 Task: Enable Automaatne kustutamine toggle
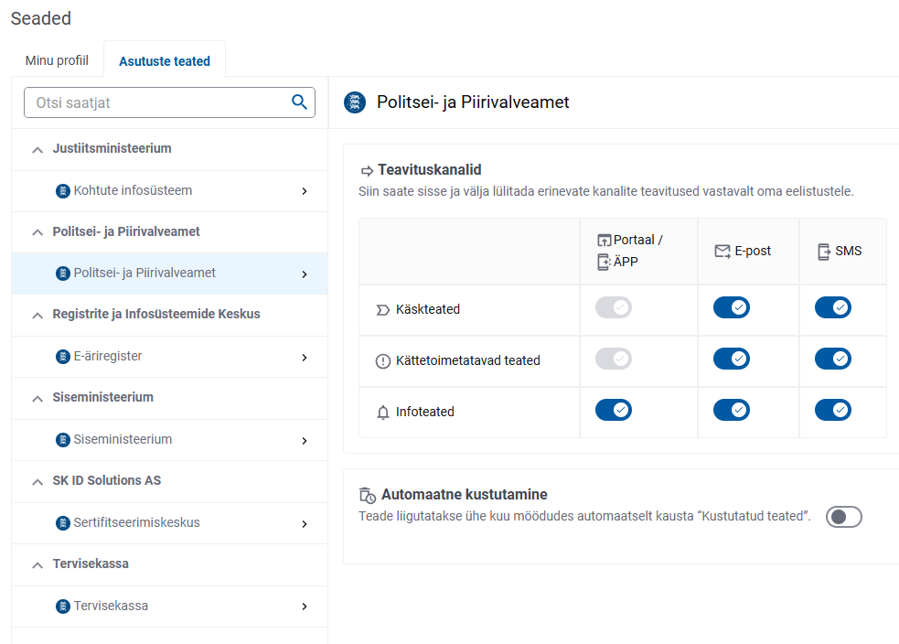tap(844, 517)
